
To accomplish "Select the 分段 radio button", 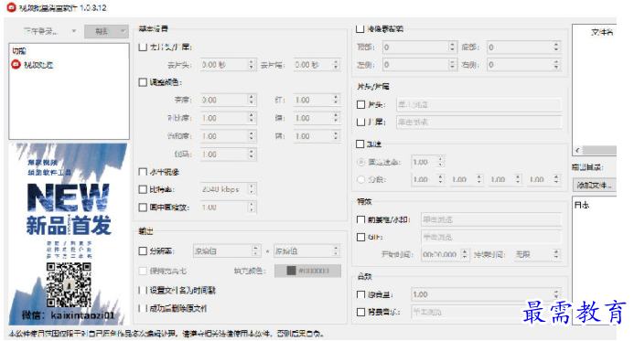I will (x=360, y=179).
